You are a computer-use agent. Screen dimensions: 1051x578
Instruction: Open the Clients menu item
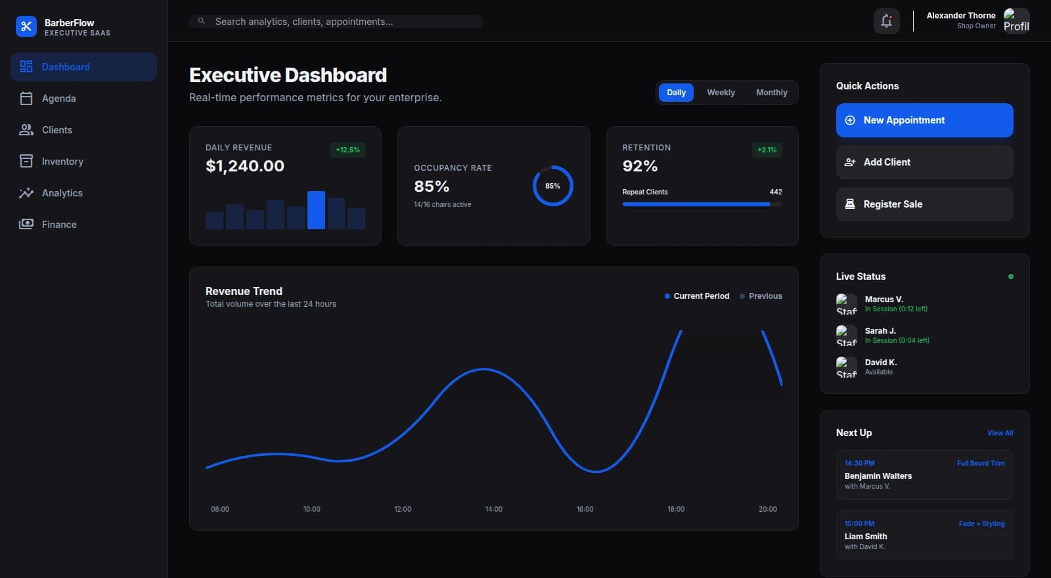point(83,130)
